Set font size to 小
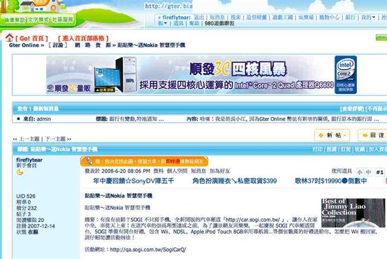This screenshot has height=259, width=387. pos(360,172)
